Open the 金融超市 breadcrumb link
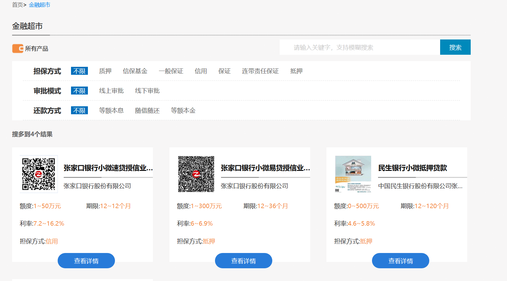Image resolution: width=507 pixels, height=281 pixels. coord(39,5)
